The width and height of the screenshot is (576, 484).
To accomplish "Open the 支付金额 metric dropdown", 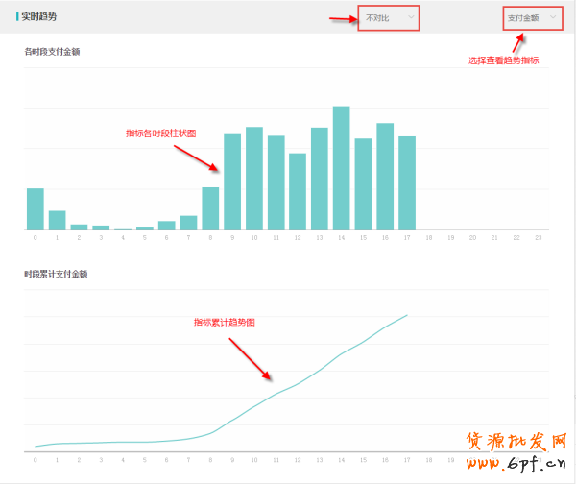I will click(529, 18).
